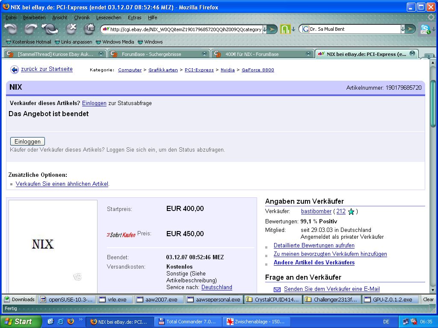438x328 pixels.
Task: Click the seller's turquoise feedback star
Action: coord(351,212)
